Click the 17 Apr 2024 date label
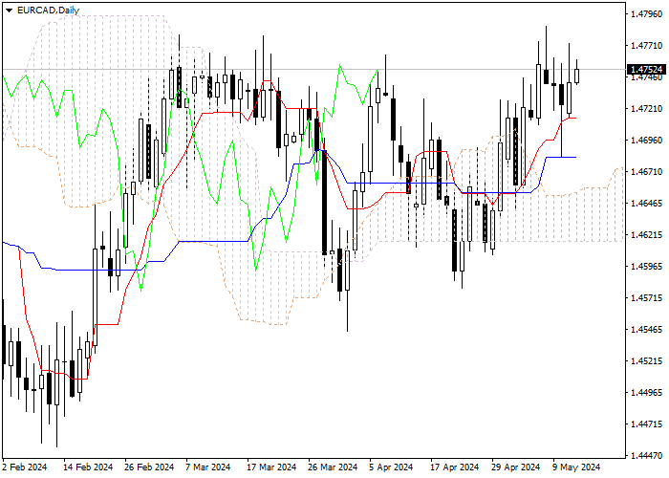This screenshot has height=478, width=669. 454,467
